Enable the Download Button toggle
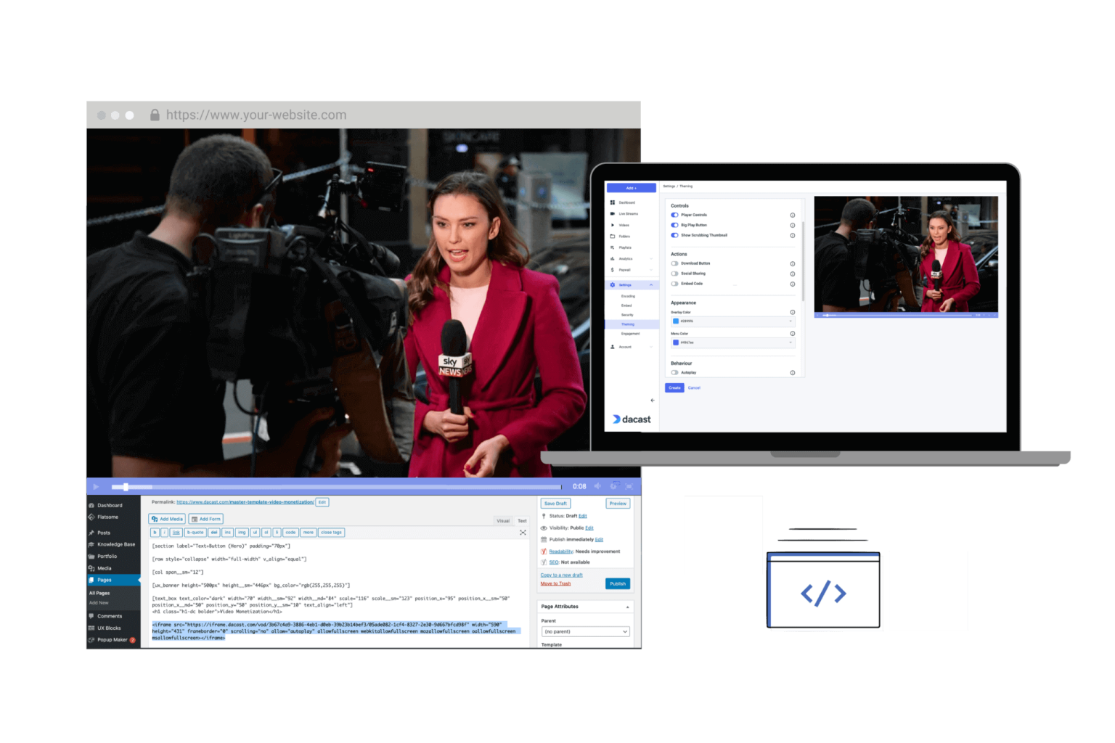 coord(674,263)
